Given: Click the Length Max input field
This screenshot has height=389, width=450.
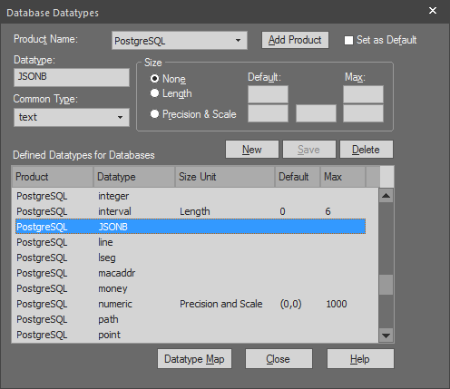Looking at the screenshot, I should pos(363,94).
